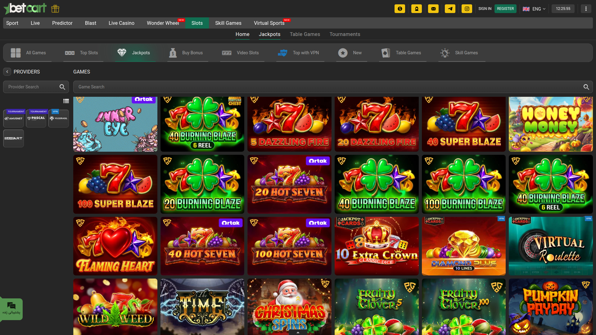Viewport: 596px width, 335px height.
Task: Open the Skill Games lightbulb category
Action: pos(445,53)
